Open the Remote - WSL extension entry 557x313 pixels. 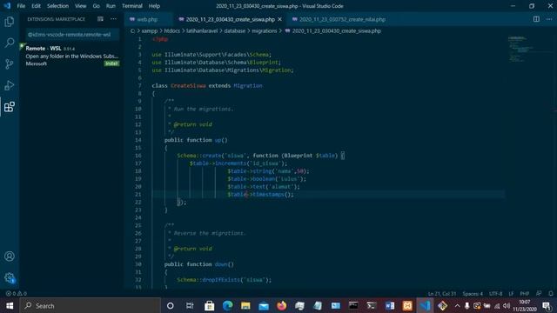[x=72, y=56]
